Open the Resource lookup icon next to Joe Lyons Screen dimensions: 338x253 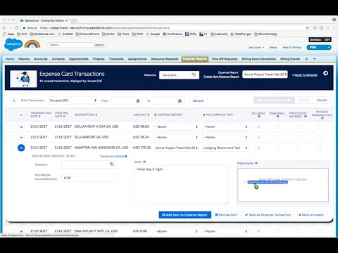pos(194,74)
